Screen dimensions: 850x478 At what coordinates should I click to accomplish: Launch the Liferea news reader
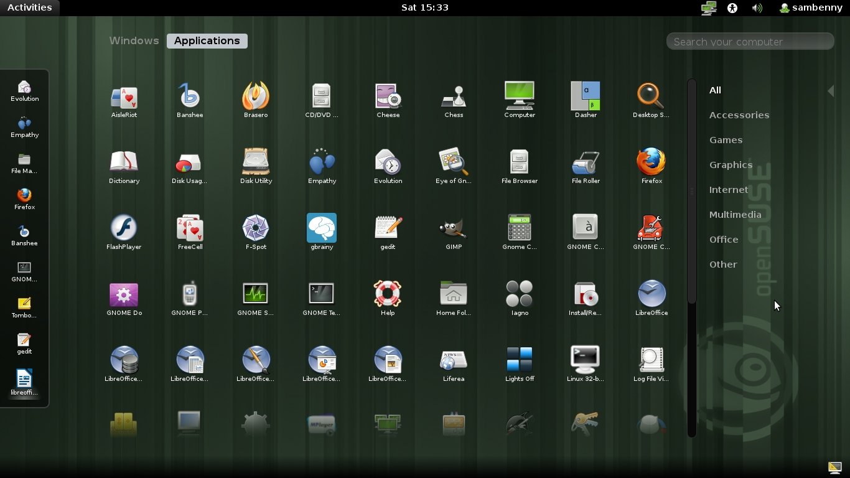454,360
